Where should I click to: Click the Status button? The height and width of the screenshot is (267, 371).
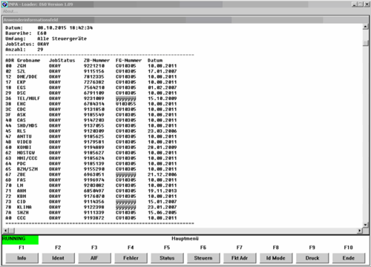pos(167,258)
